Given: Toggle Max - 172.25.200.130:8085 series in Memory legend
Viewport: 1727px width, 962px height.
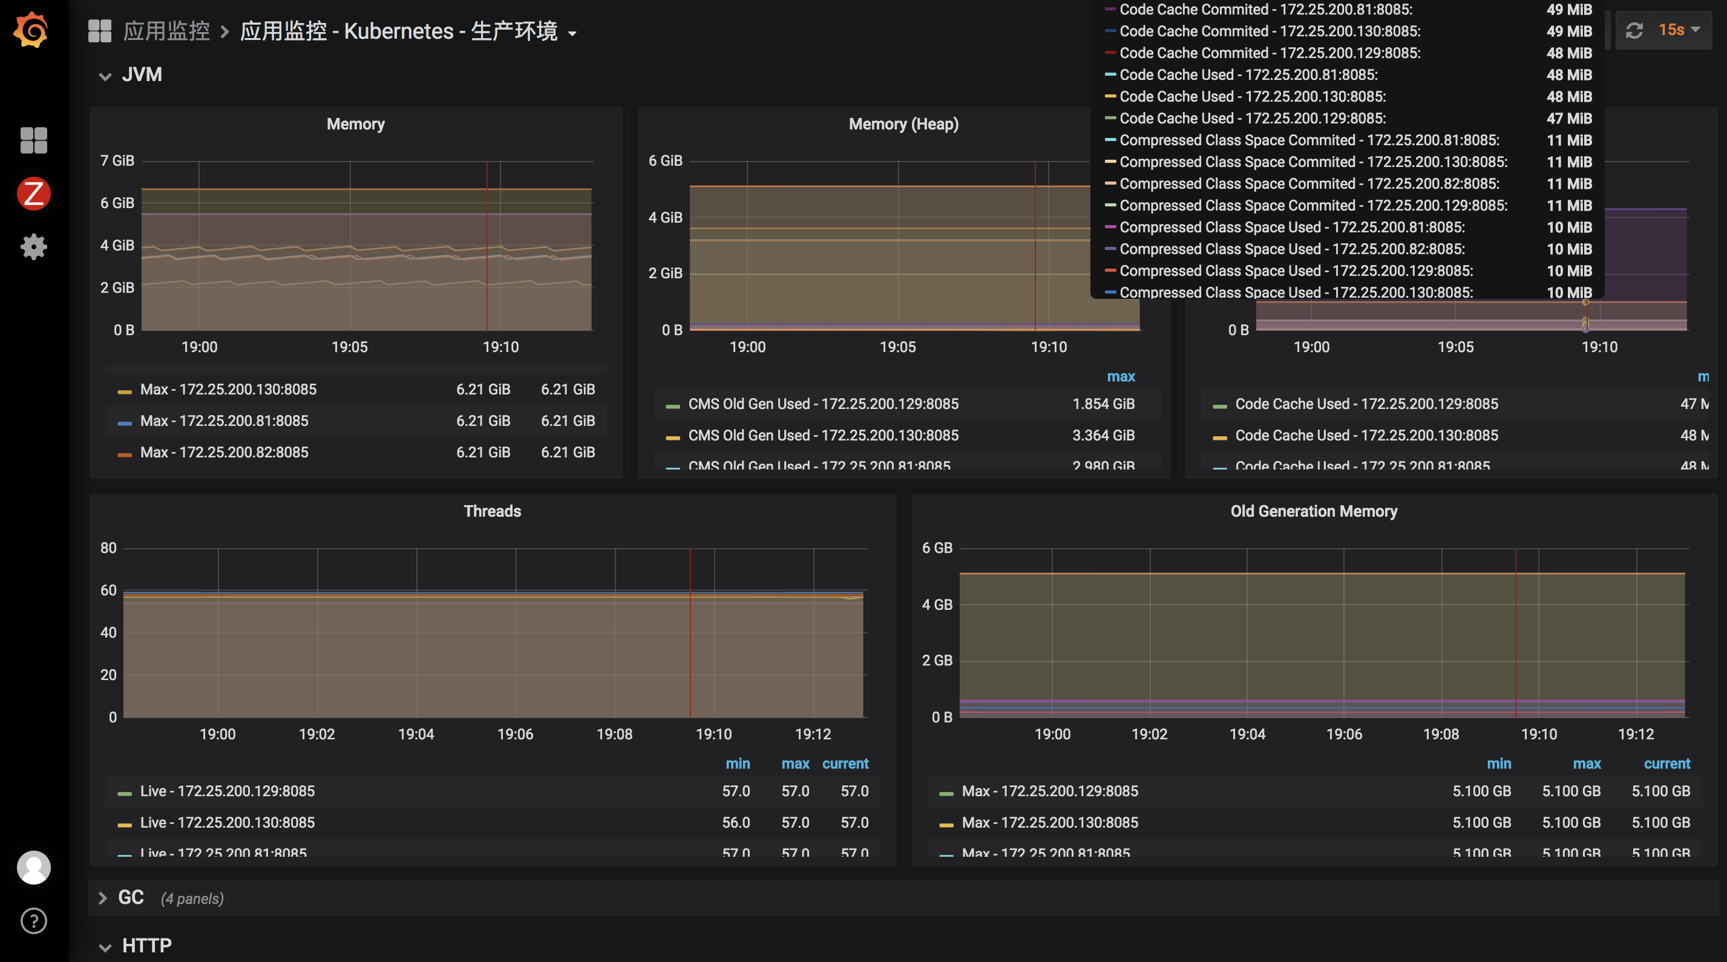Looking at the screenshot, I should pos(228,390).
